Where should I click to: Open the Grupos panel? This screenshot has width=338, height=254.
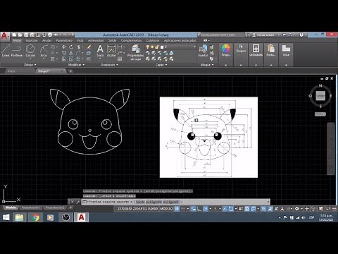pyautogui.click(x=241, y=48)
